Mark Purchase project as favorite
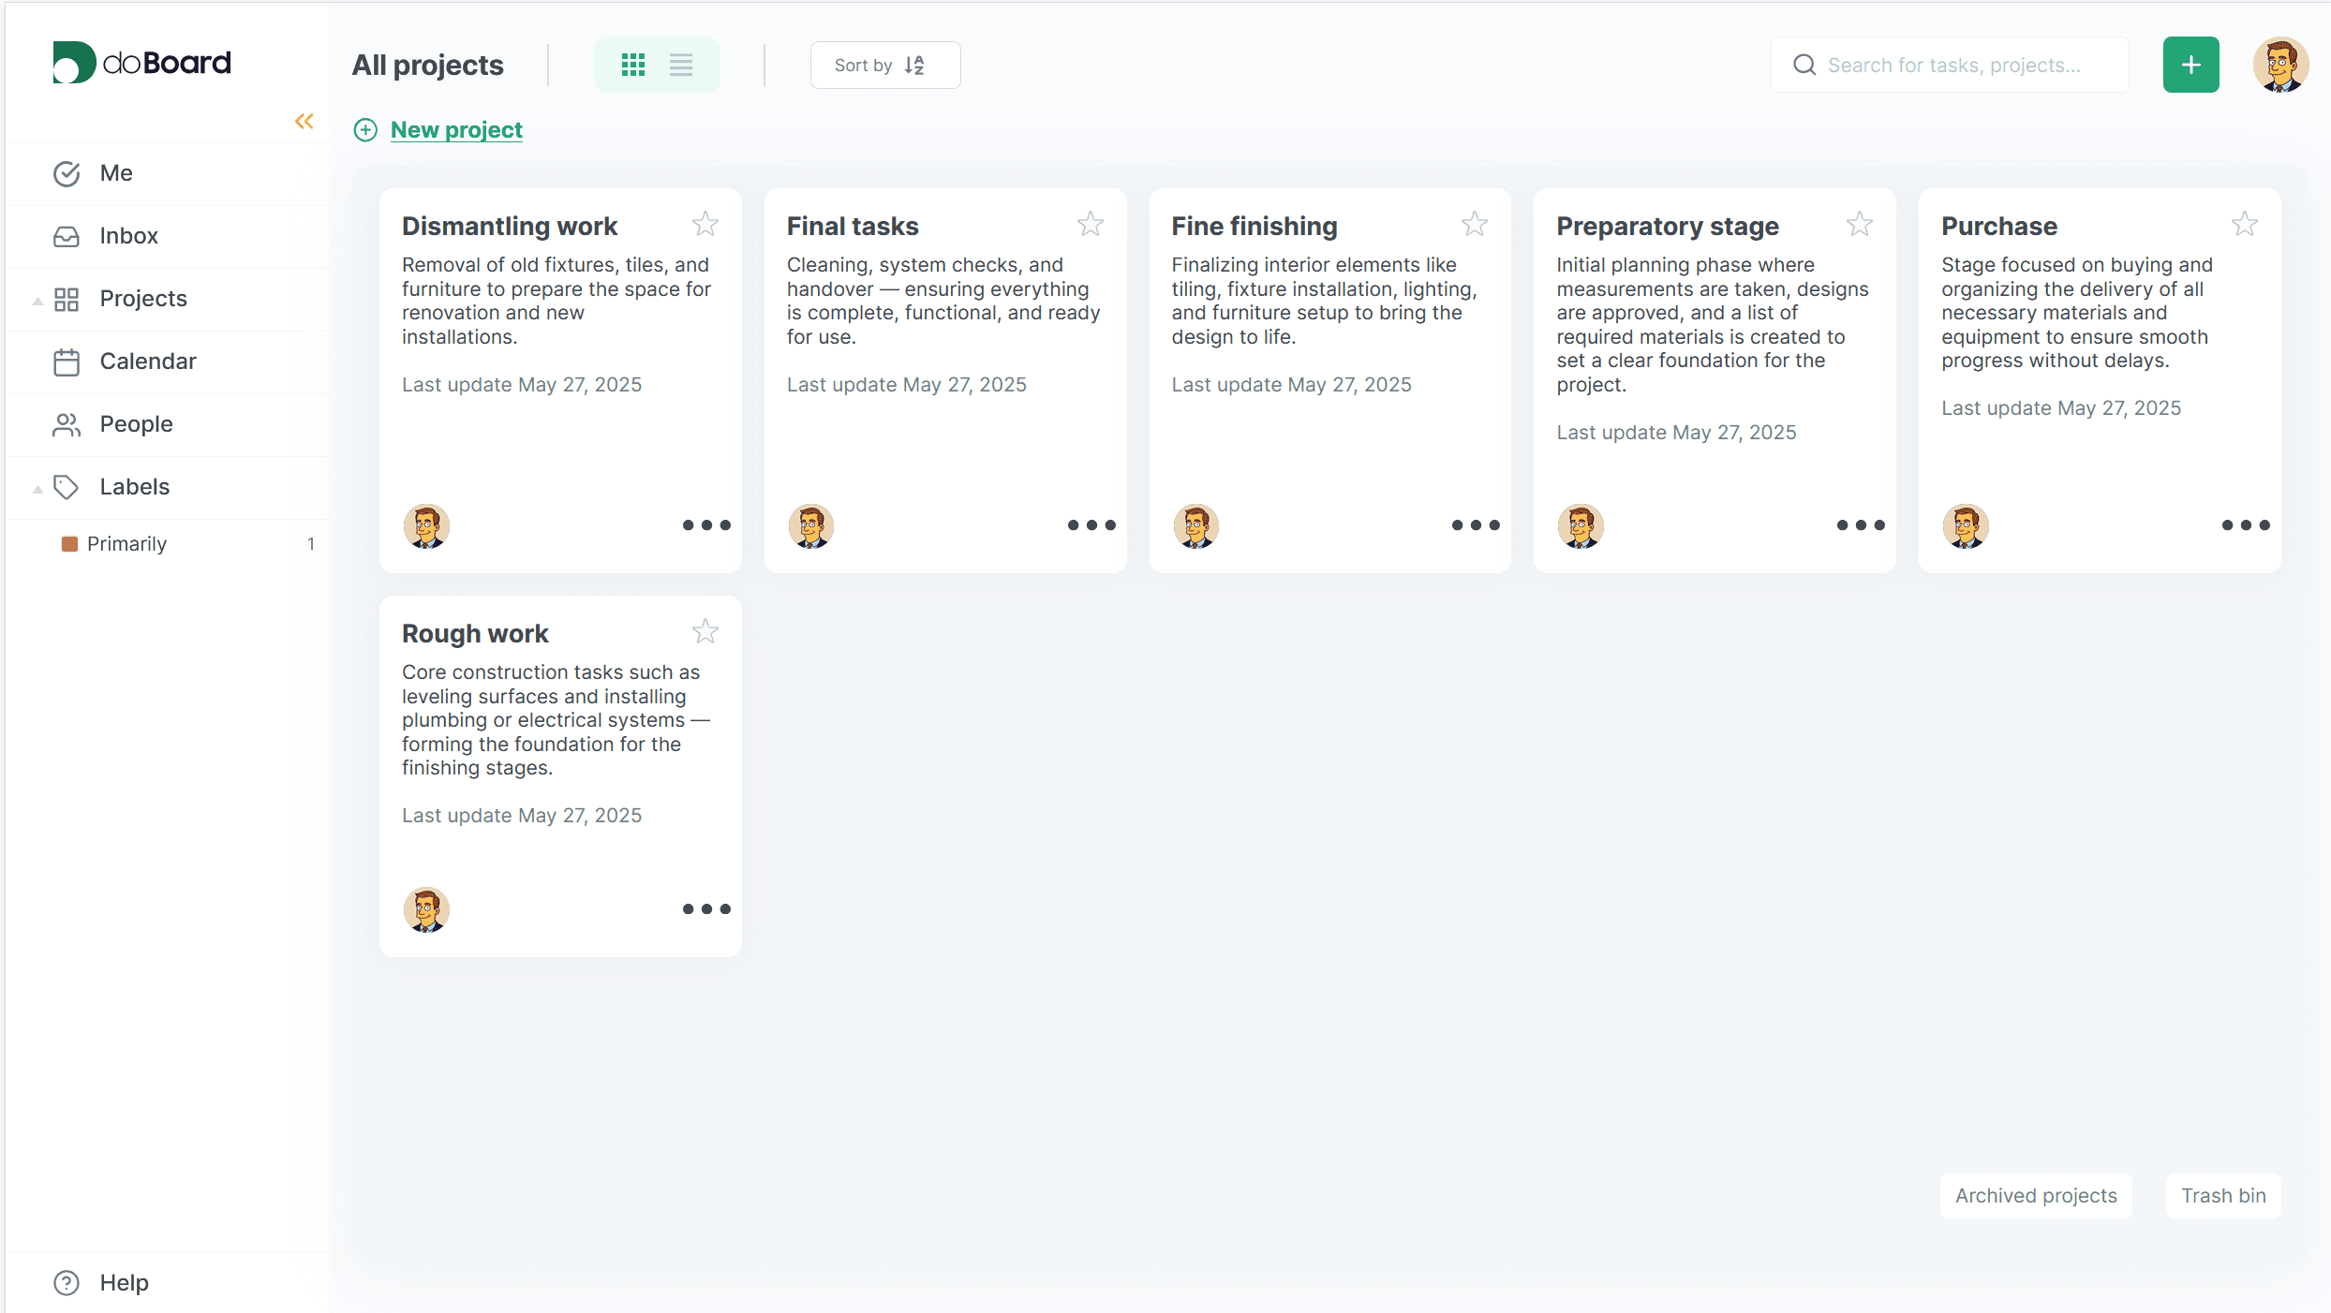This screenshot has width=2331, height=1313. 2244,224
